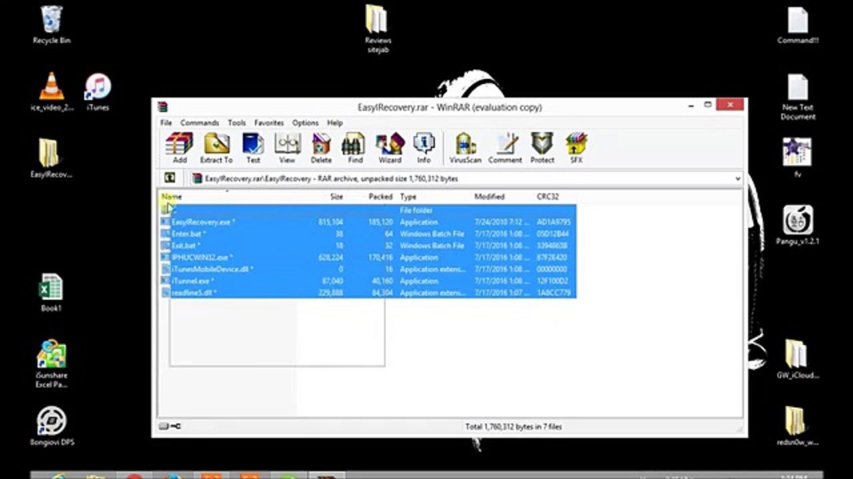Select the readline5.dll file row

click(368, 293)
